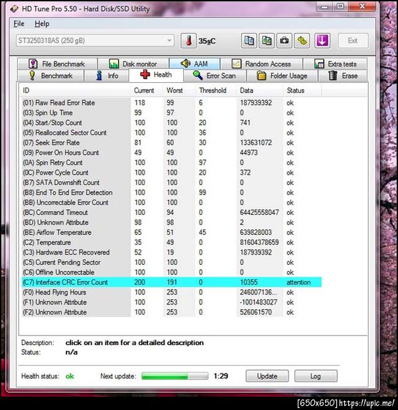Click the ID column header

(x=76, y=90)
